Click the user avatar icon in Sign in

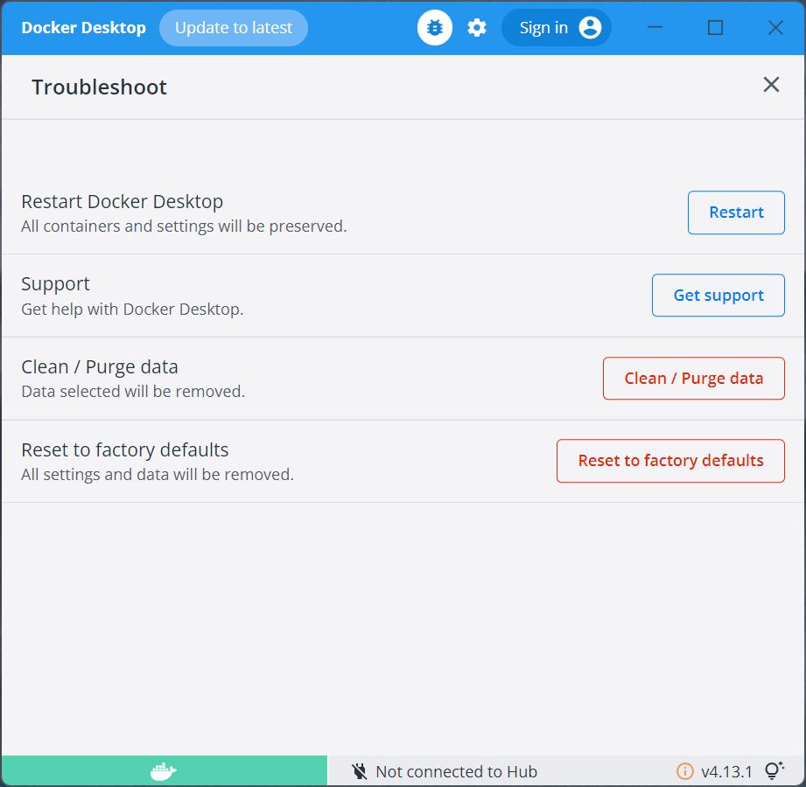[x=590, y=28]
